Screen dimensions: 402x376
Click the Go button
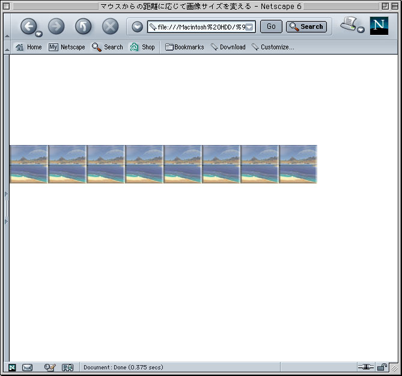coord(271,26)
